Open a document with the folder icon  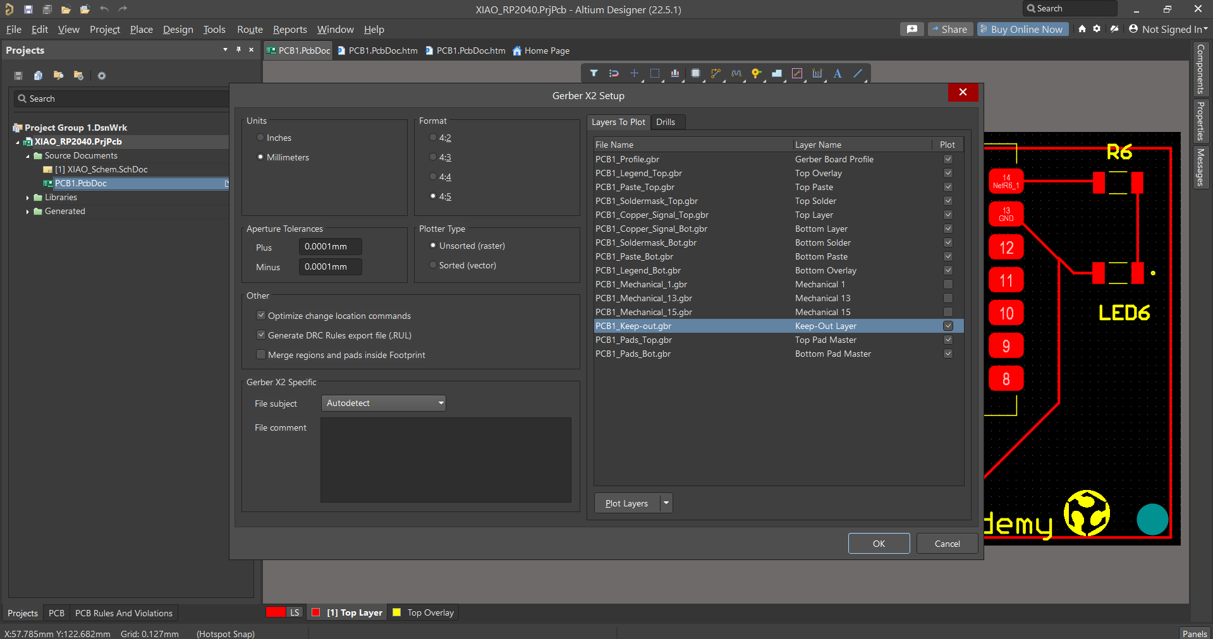[x=66, y=9]
